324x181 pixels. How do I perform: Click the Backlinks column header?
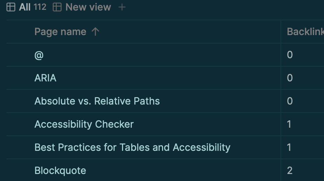[305, 32]
